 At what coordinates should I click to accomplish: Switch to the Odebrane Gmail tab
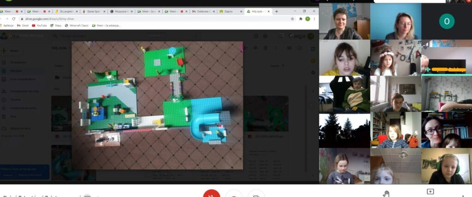click(x=203, y=11)
